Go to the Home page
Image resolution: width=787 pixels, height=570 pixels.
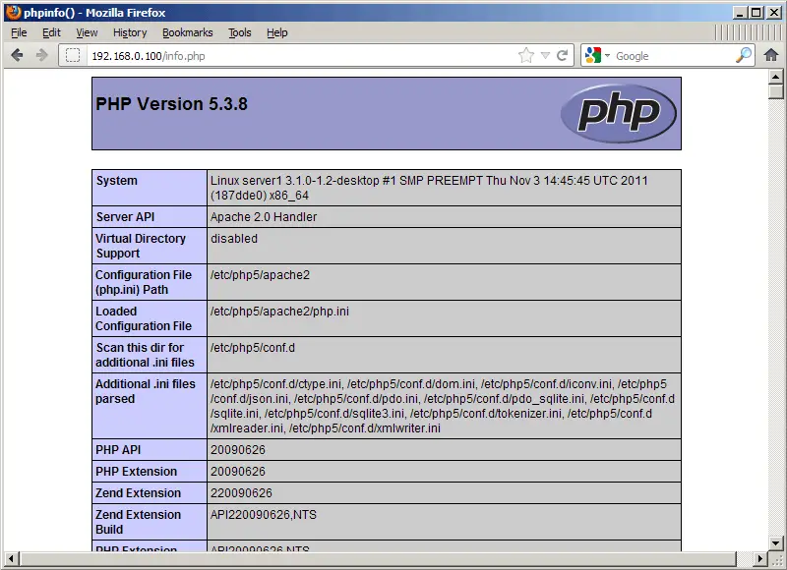(x=771, y=55)
